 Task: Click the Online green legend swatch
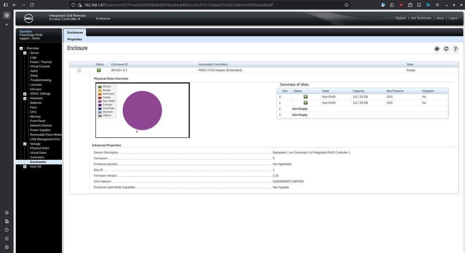tap(100, 87)
